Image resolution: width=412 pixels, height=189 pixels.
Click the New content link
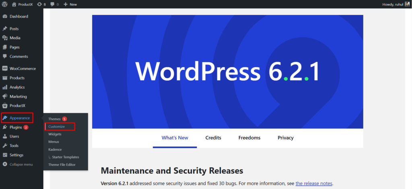tap(73, 4)
